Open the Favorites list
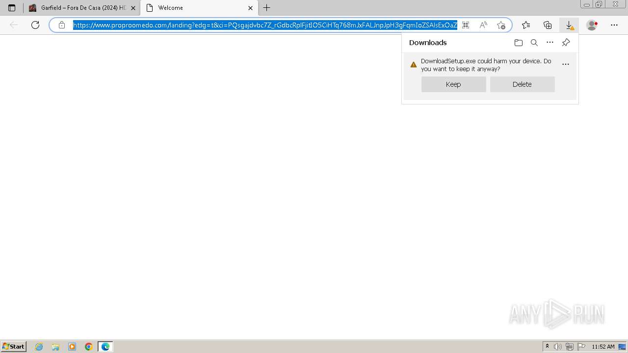 click(526, 25)
